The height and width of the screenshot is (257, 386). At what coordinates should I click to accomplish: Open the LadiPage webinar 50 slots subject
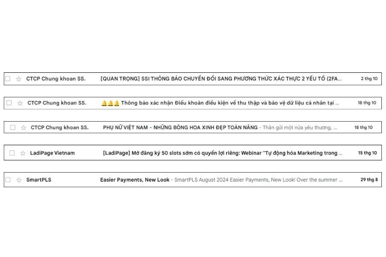[x=223, y=153]
